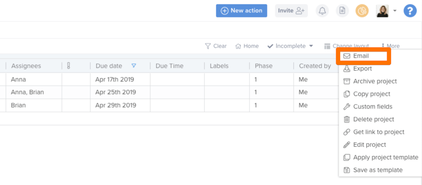The width and height of the screenshot is (422, 185).
Task: Click the document/notes icon in the top bar
Action: 342,11
